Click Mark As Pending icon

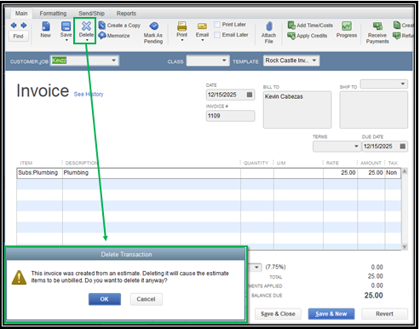click(153, 26)
